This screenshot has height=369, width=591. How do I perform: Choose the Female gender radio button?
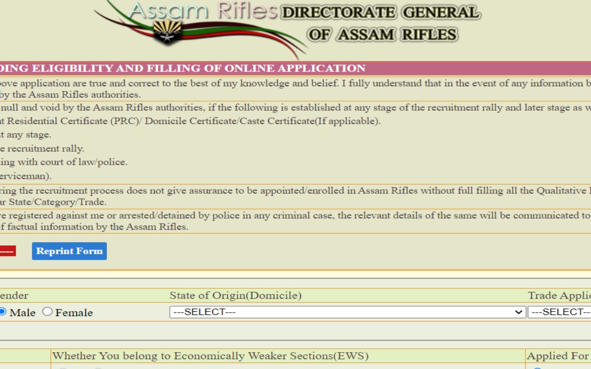(47, 312)
